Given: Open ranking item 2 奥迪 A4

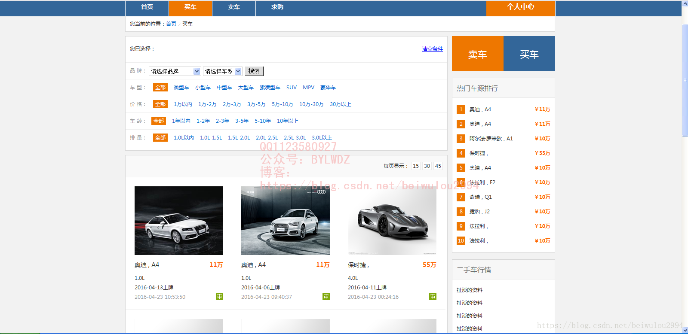Looking at the screenshot, I should tap(480, 124).
